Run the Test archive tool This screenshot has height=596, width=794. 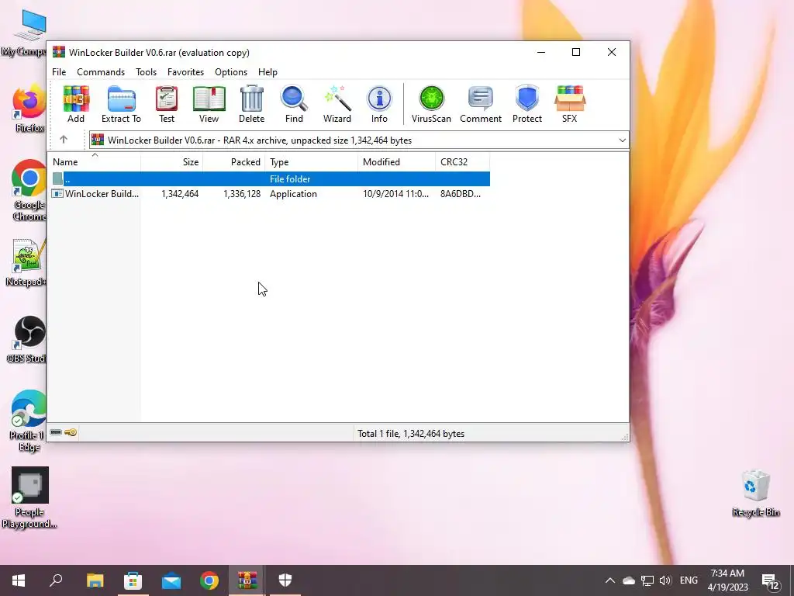pyautogui.click(x=167, y=104)
